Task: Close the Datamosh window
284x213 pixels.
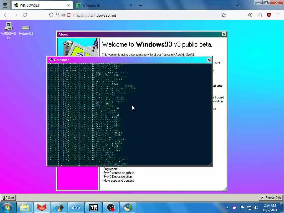Action: (209, 60)
